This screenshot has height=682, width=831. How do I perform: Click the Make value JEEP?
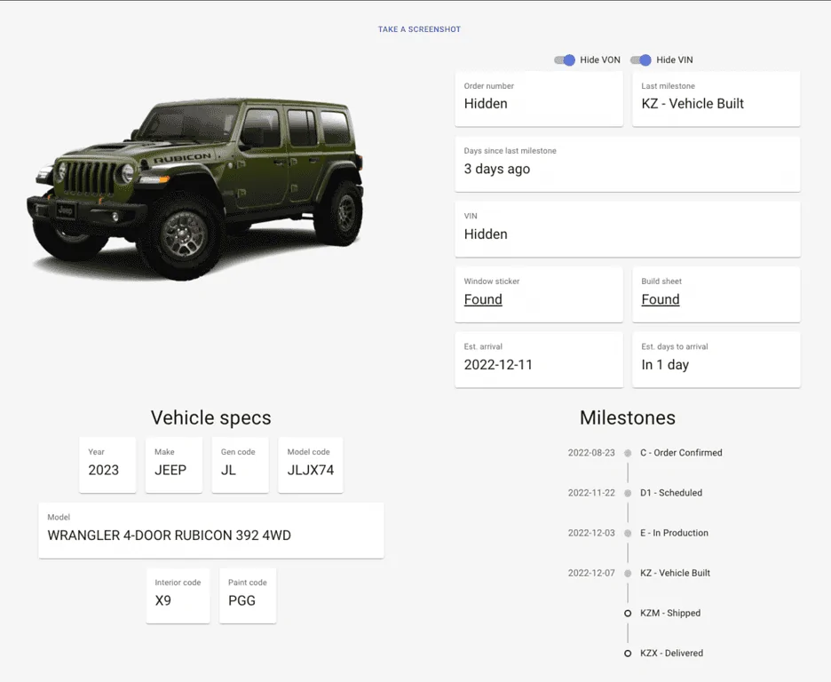pos(170,470)
